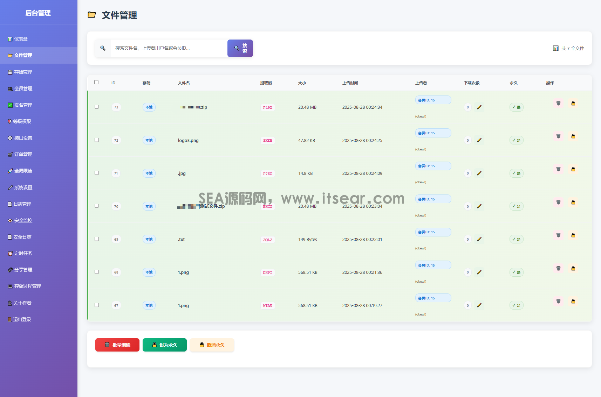Click the chart icon next to file count
601x397 pixels.
point(556,48)
